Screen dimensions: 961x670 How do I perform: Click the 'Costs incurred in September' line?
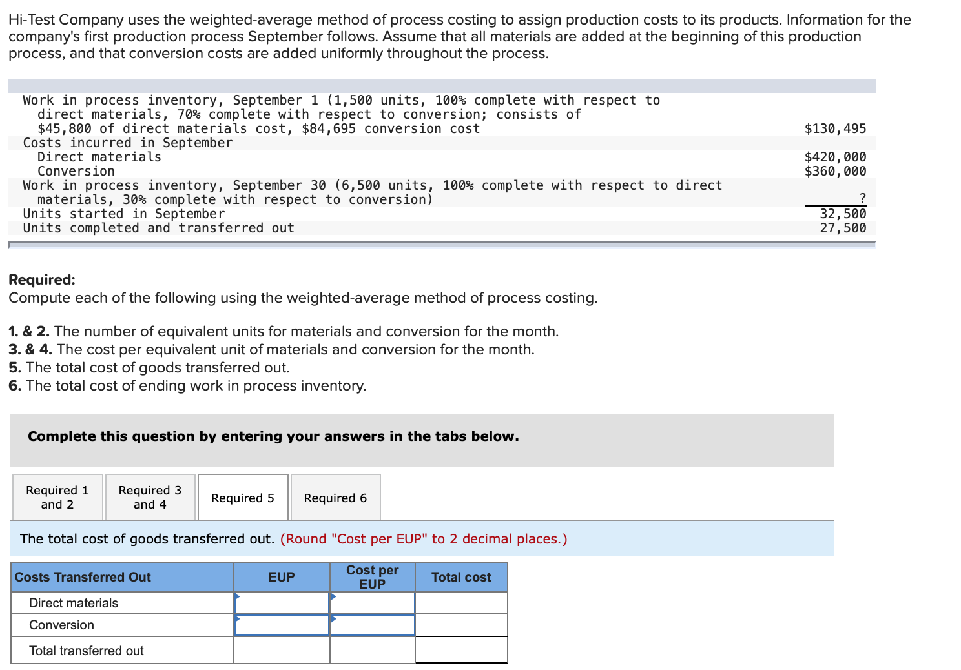point(128,143)
